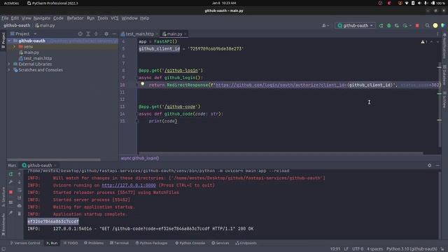
Task: Open the File menu
Action: (x=5, y=18)
